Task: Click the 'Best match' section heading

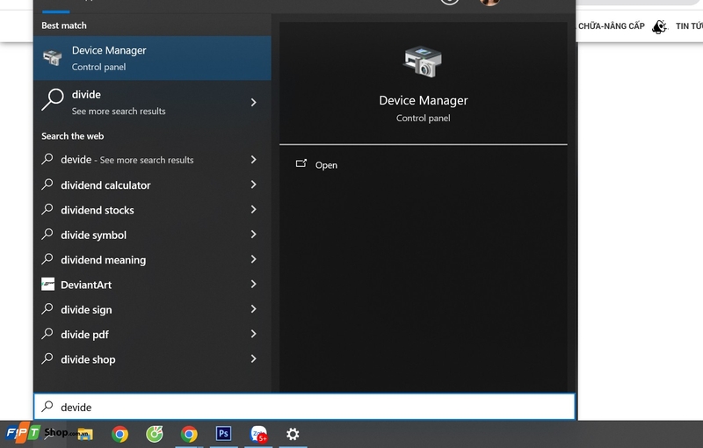Action: click(64, 25)
